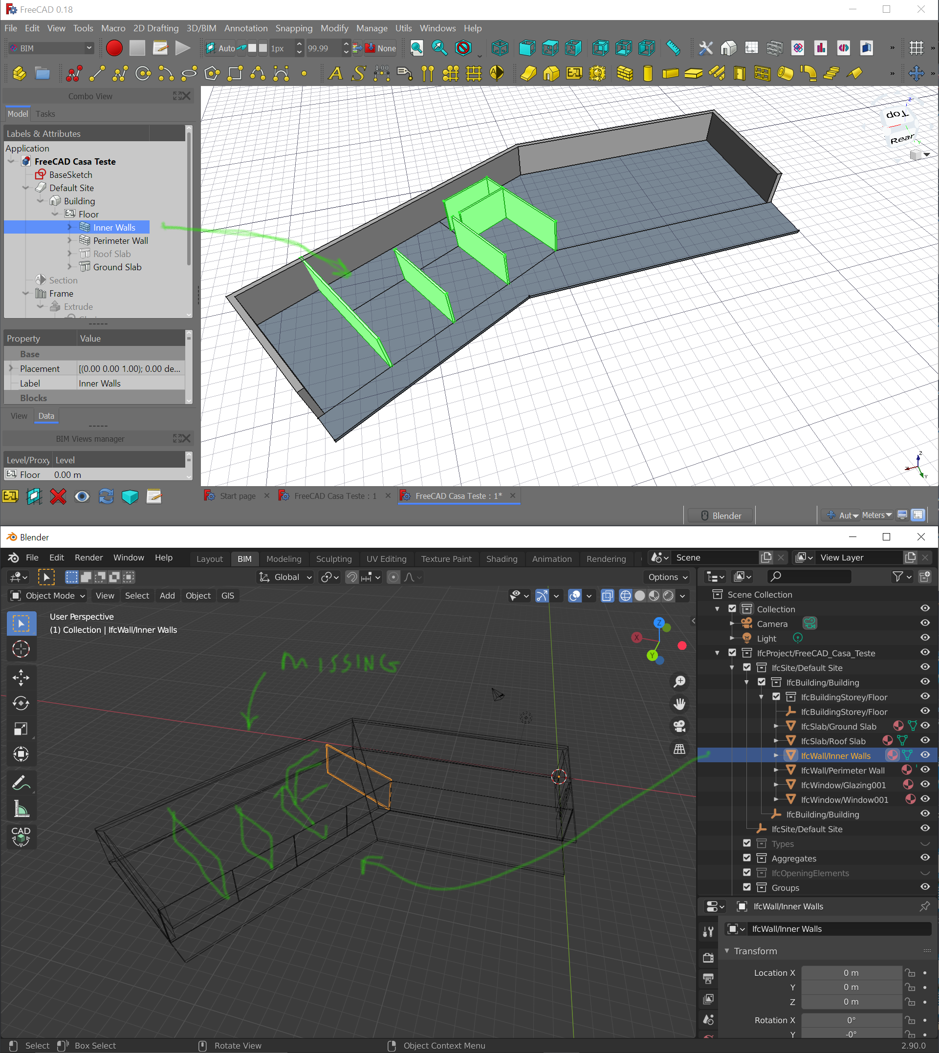The width and height of the screenshot is (939, 1053).
Task: Uncheck the Collection checkbox in outliner
Action: pos(732,608)
